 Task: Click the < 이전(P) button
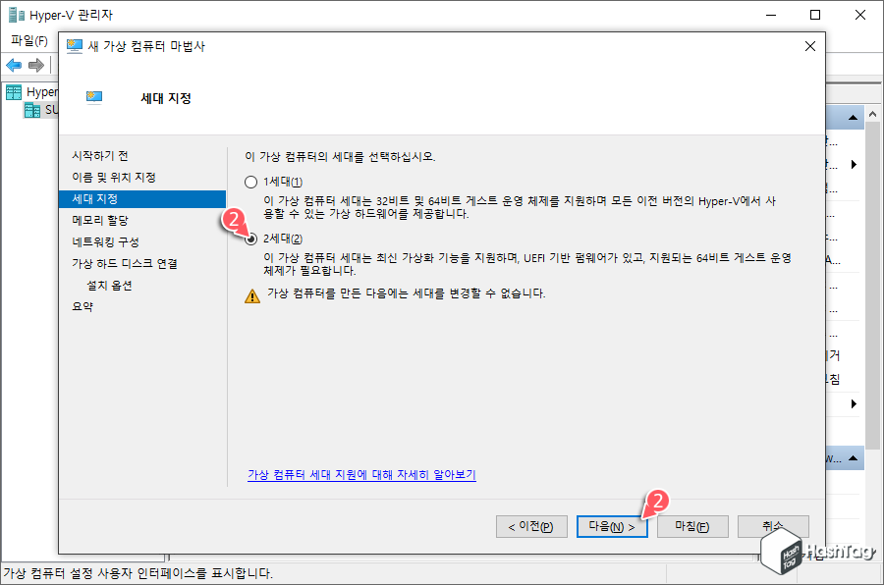(531, 526)
